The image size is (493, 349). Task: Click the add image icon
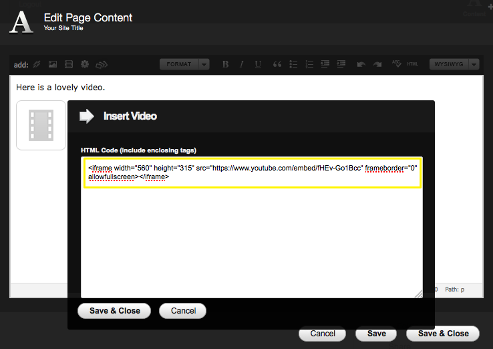pos(53,65)
